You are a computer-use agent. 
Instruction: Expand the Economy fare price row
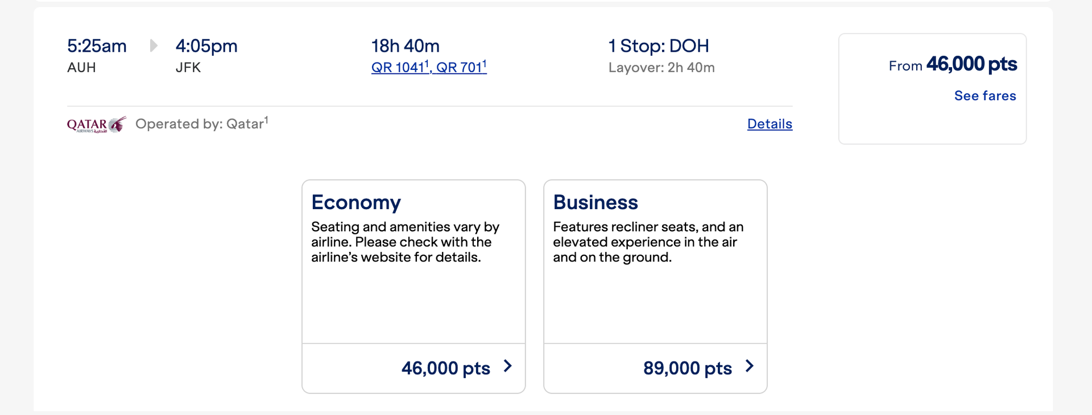[445, 368]
